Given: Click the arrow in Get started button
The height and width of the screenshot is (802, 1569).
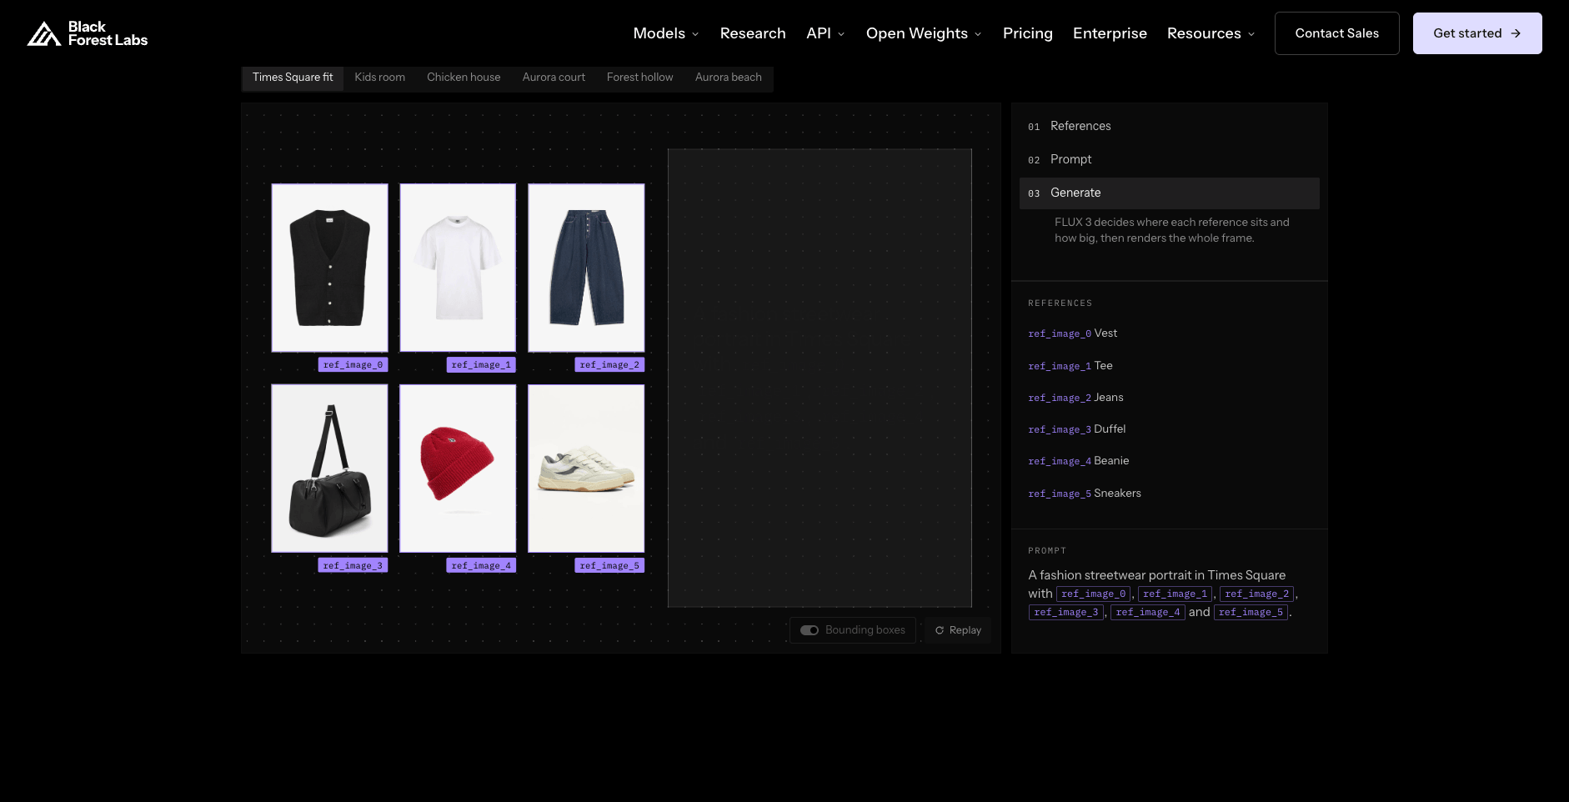Looking at the screenshot, I should click(x=1516, y=33).
